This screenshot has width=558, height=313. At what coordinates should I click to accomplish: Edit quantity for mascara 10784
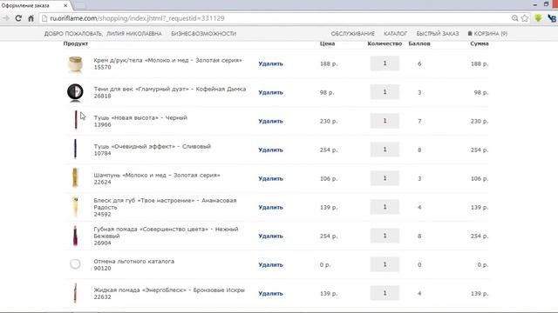coord(384,150)
